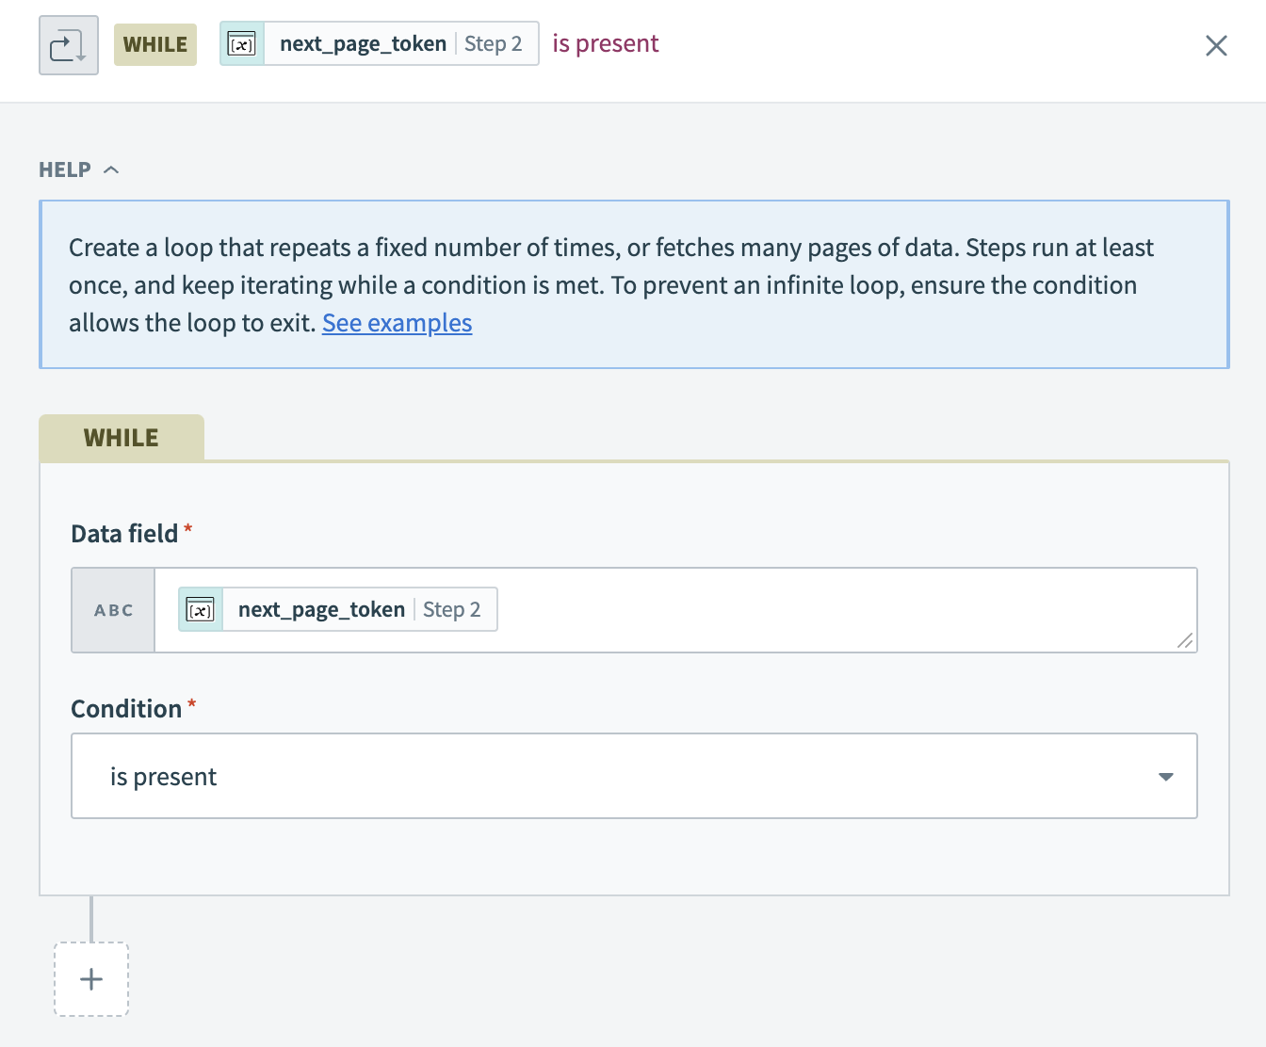Click Step 2 label in Data field pill
1266x1047 pixels.
[x=451, y=610]
